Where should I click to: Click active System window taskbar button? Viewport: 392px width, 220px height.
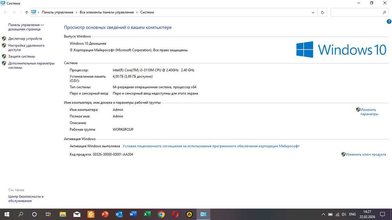point(203,214)
